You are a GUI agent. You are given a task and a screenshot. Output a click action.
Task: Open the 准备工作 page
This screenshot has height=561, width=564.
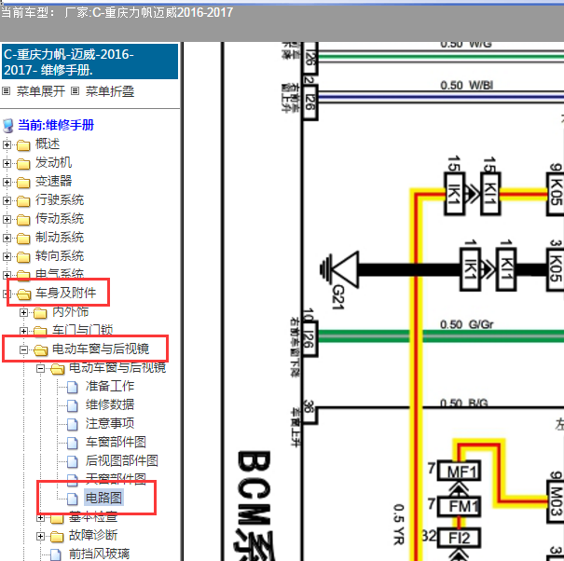(x=110, y=387)
